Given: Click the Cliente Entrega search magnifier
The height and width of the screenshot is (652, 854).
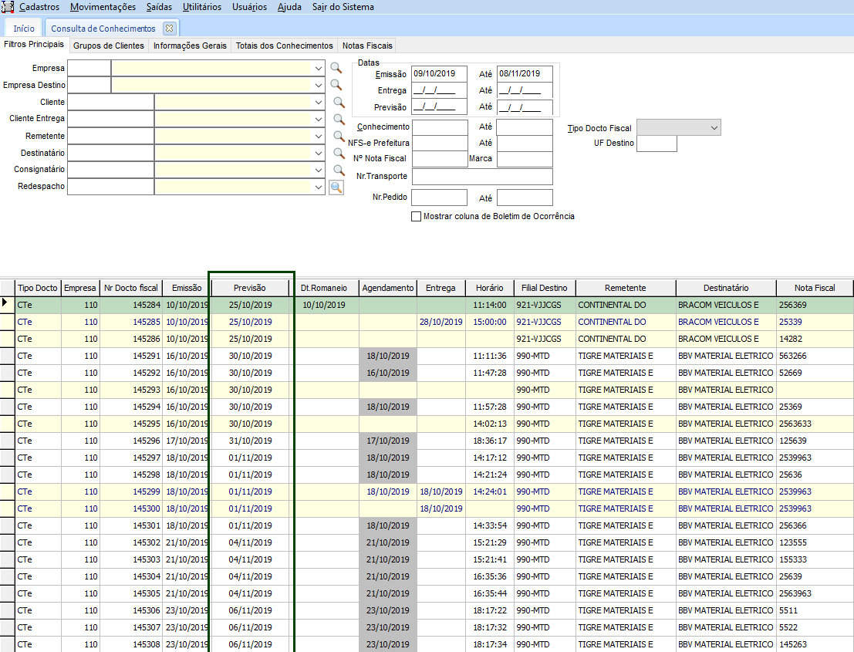Looking at the screenshot, I should [339, 119].
